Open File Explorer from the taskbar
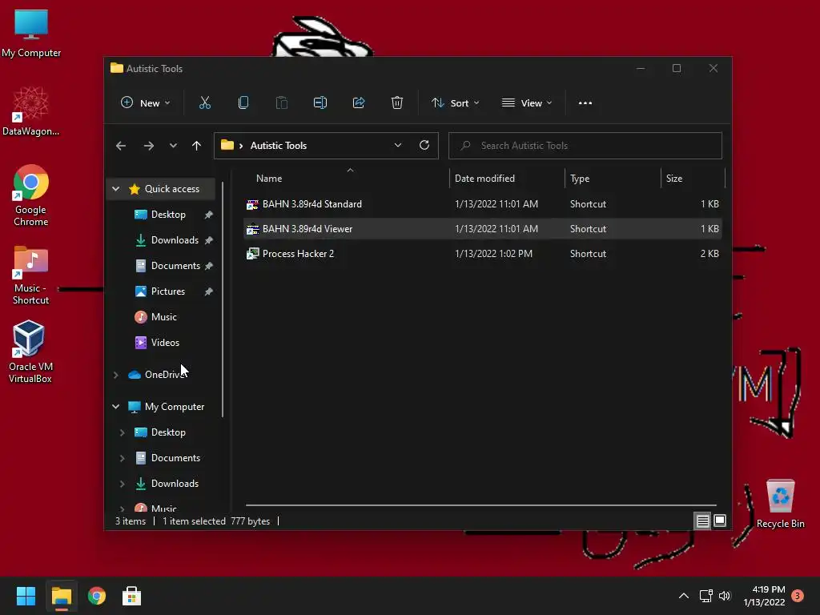Screen dimensions: 820x615 (x=61, y=596)
